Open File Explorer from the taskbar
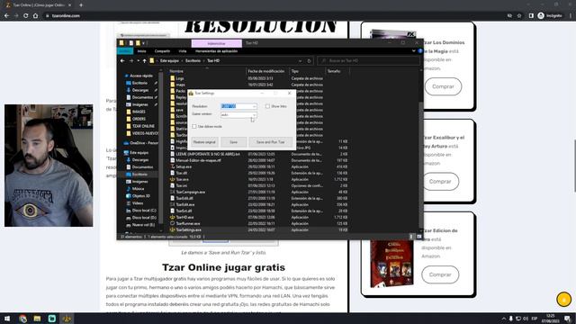 point(37,319)
